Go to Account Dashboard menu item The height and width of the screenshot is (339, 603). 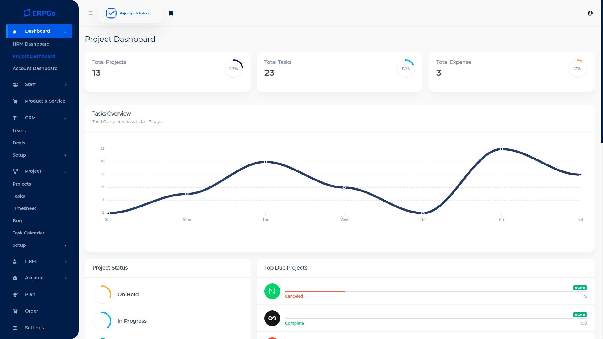tap(35, 68)
